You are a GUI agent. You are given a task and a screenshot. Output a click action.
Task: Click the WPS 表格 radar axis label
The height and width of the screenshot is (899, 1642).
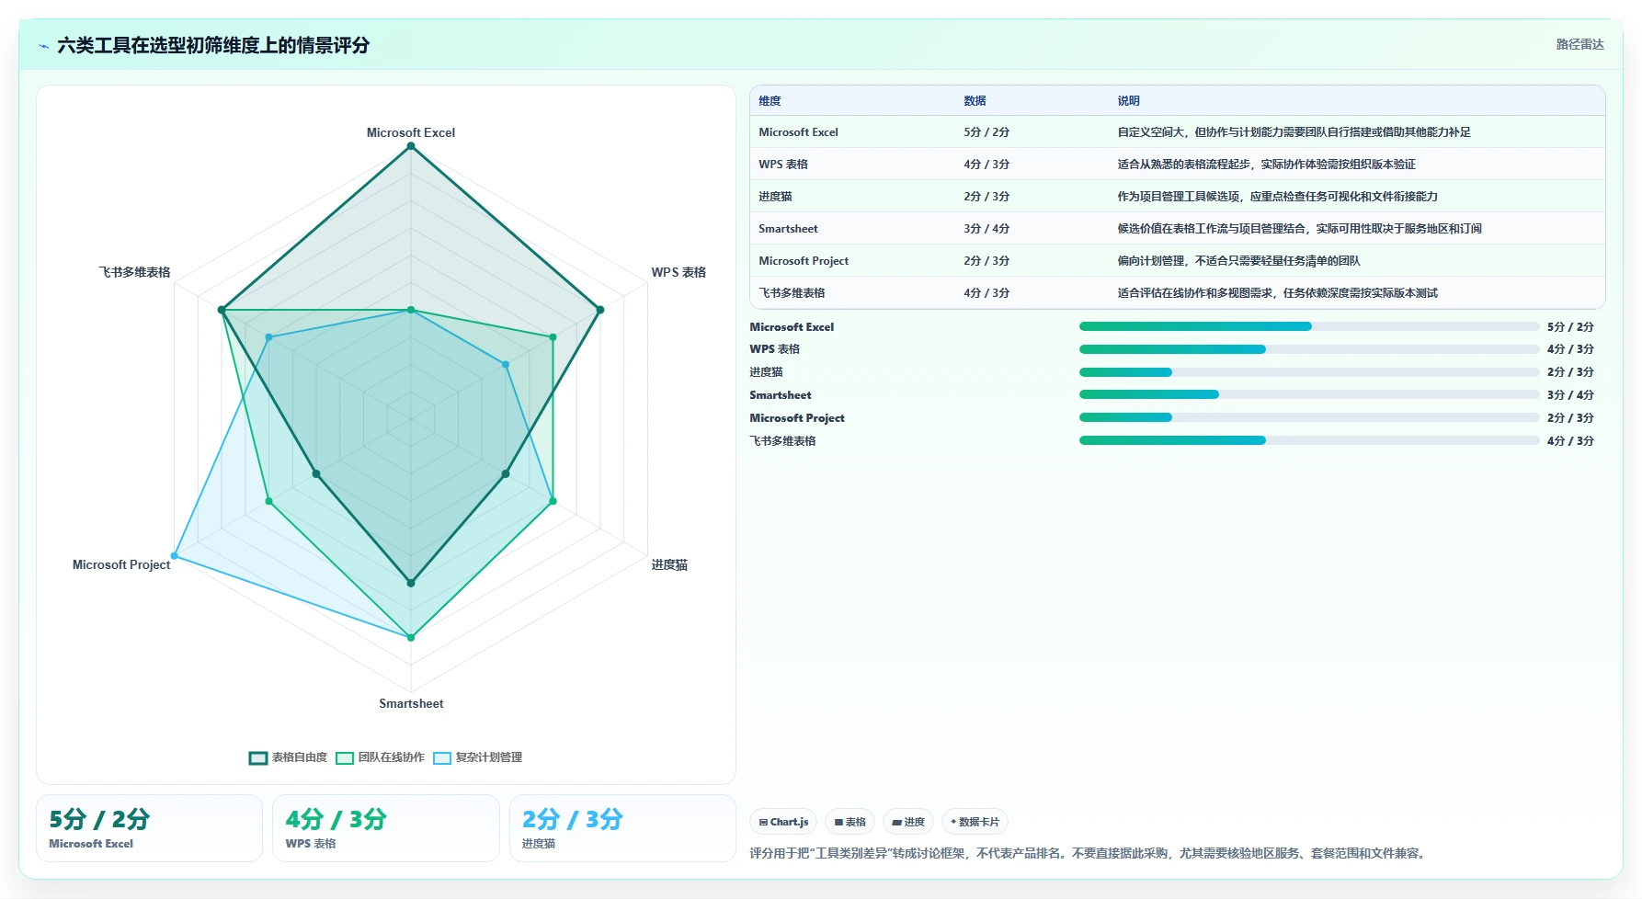pyautogui.click(x=678, y=272)
